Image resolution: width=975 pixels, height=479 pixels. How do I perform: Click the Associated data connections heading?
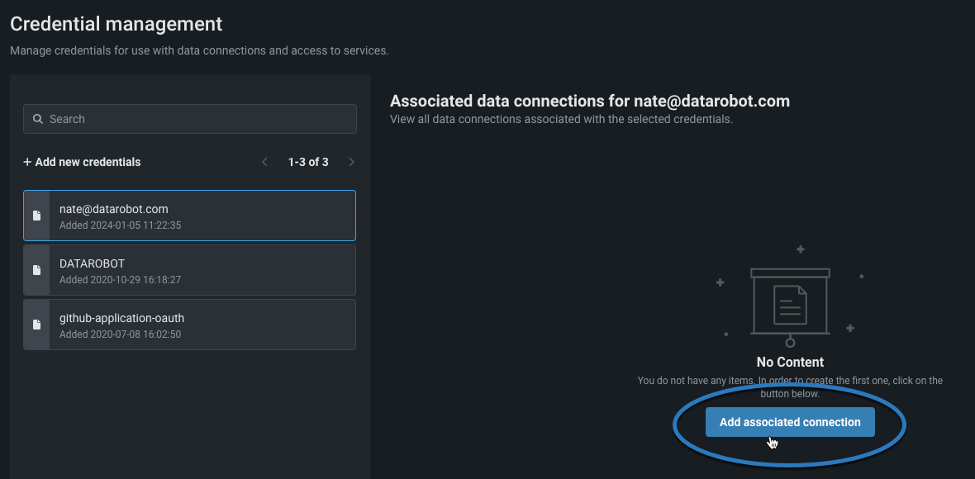click(x=590, y=102)
